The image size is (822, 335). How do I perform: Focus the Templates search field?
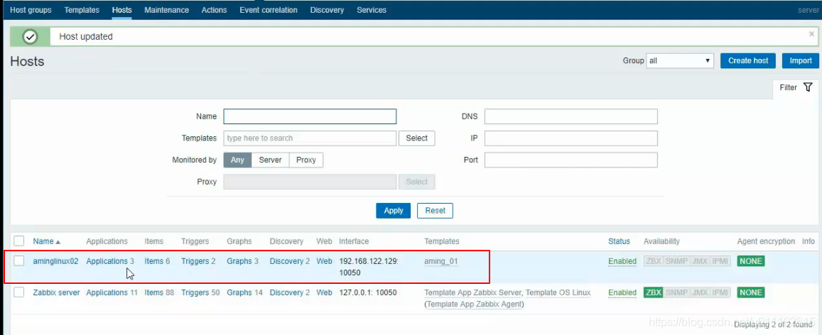pyautogui.click(x=310, y=138)
